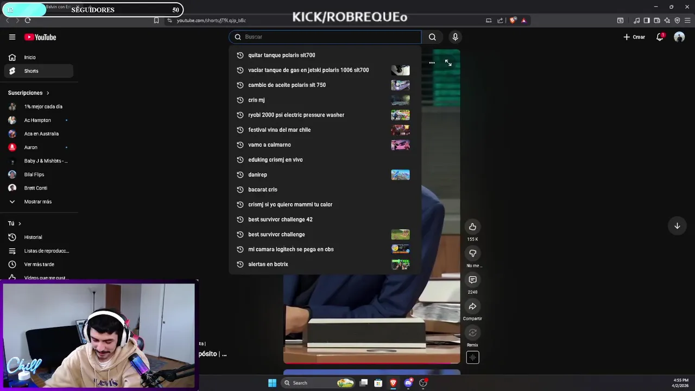Open OBS Studio from the taskbar

click(423, 383)
